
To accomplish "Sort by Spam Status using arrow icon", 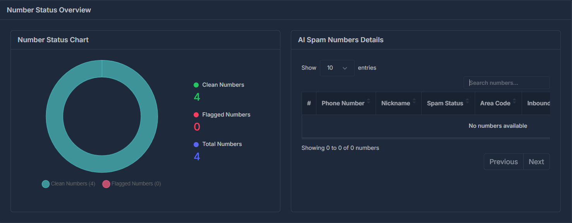I will point(467,101).
